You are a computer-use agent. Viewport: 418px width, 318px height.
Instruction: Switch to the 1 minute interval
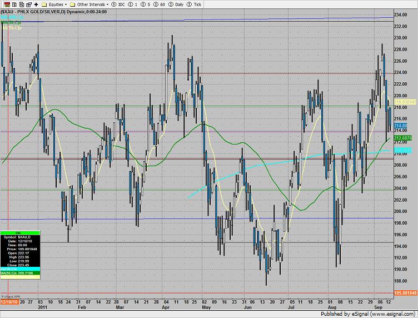coord(133,4)
